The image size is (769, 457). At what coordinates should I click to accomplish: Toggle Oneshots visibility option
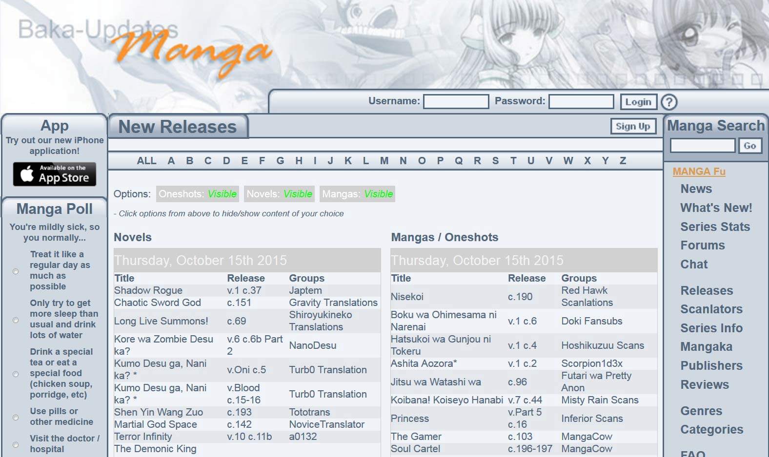[x=197, y=194]
